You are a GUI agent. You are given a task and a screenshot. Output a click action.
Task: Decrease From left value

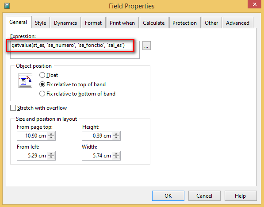tap(51, 157)
